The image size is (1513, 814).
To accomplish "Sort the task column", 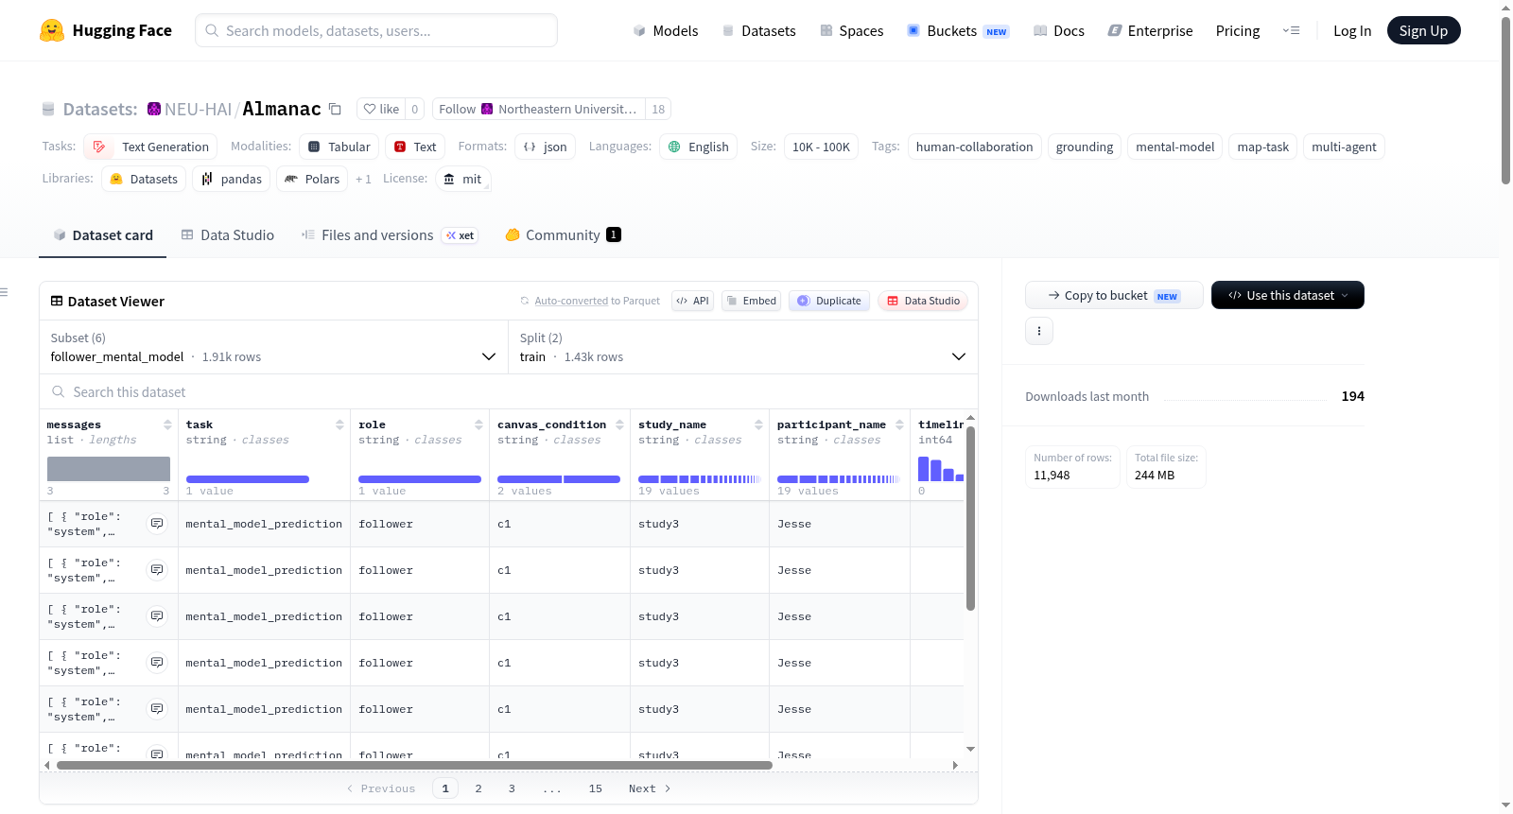I will point(339,425).
